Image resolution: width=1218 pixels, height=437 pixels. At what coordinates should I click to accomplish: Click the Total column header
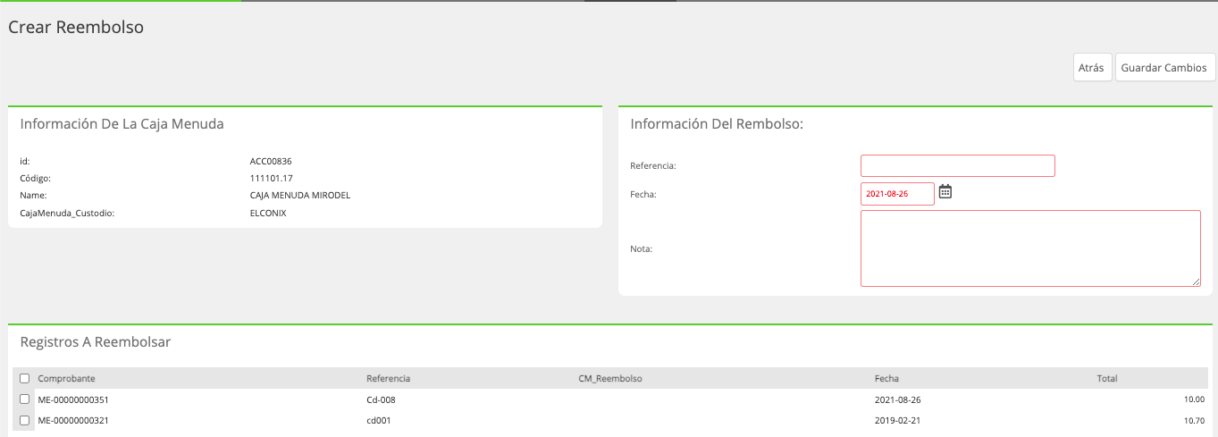click(1107, 379)
